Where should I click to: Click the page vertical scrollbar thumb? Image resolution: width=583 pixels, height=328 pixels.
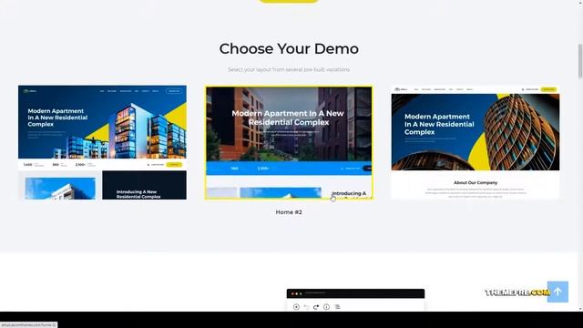[580, 61]
